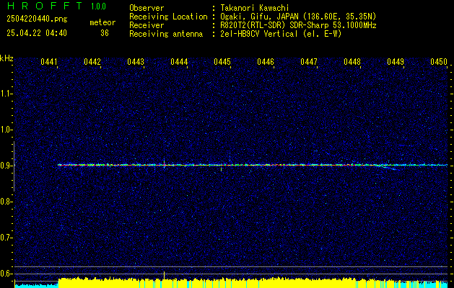Click the 0446 time marker
The image size is (454, 288).
(266, 62)
